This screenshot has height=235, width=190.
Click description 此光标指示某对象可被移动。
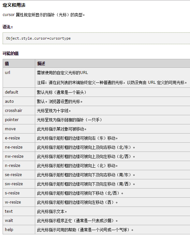point(62,129)
